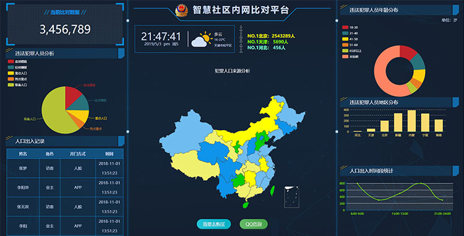Click the South China Sea inset map box
The height and width of the screenshot is (236, 464).
point(292,197)
